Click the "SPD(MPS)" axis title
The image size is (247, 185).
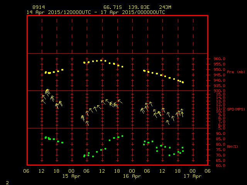236,109
